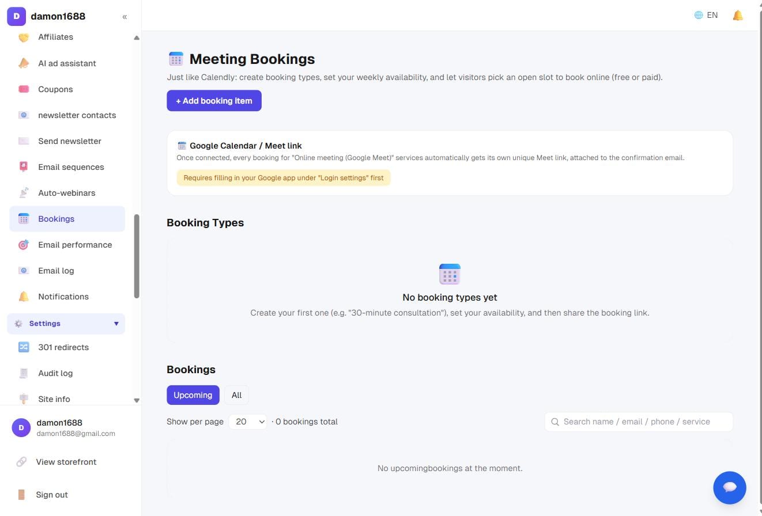The image size is (762, 516).
Task: Click the 301 redirects shuffle icon
Action: tap(24, 347)
